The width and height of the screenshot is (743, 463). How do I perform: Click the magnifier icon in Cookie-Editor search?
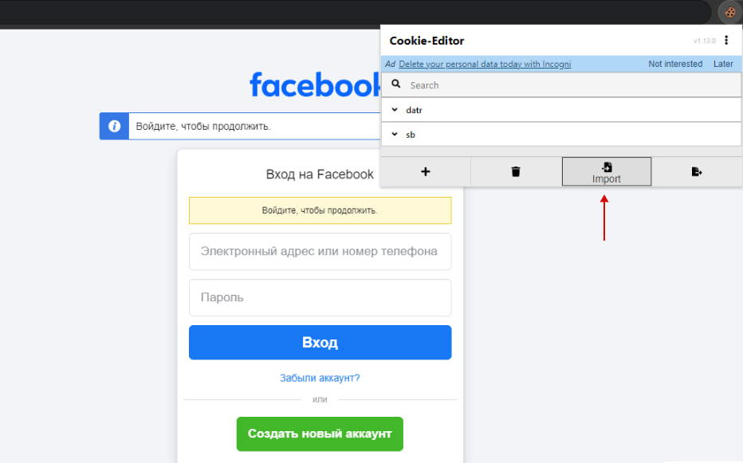coord(395,84)
